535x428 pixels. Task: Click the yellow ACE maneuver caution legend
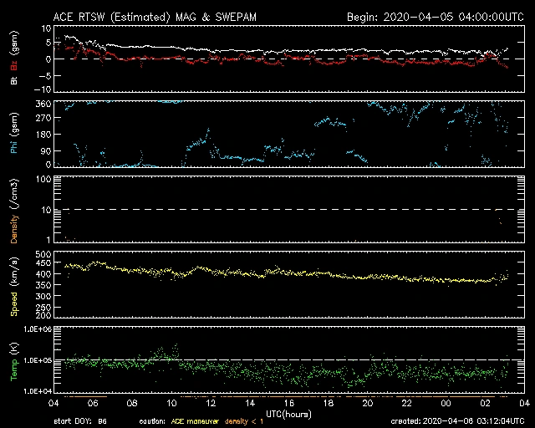point(199,421)
